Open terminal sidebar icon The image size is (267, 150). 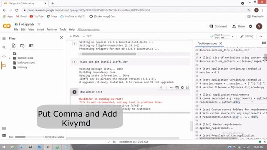coord(4,135)
